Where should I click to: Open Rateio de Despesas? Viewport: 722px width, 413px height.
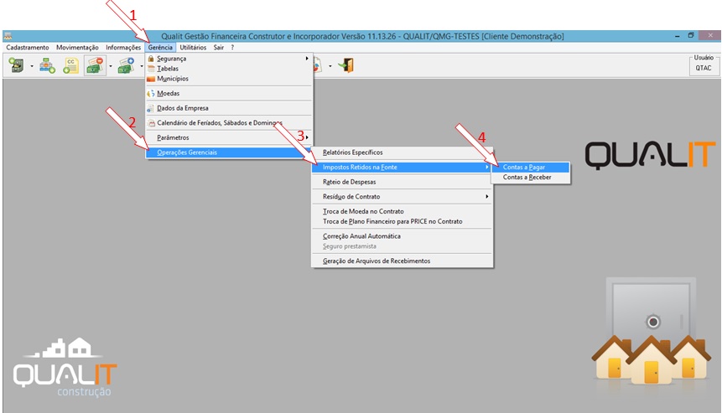point(402,182)
